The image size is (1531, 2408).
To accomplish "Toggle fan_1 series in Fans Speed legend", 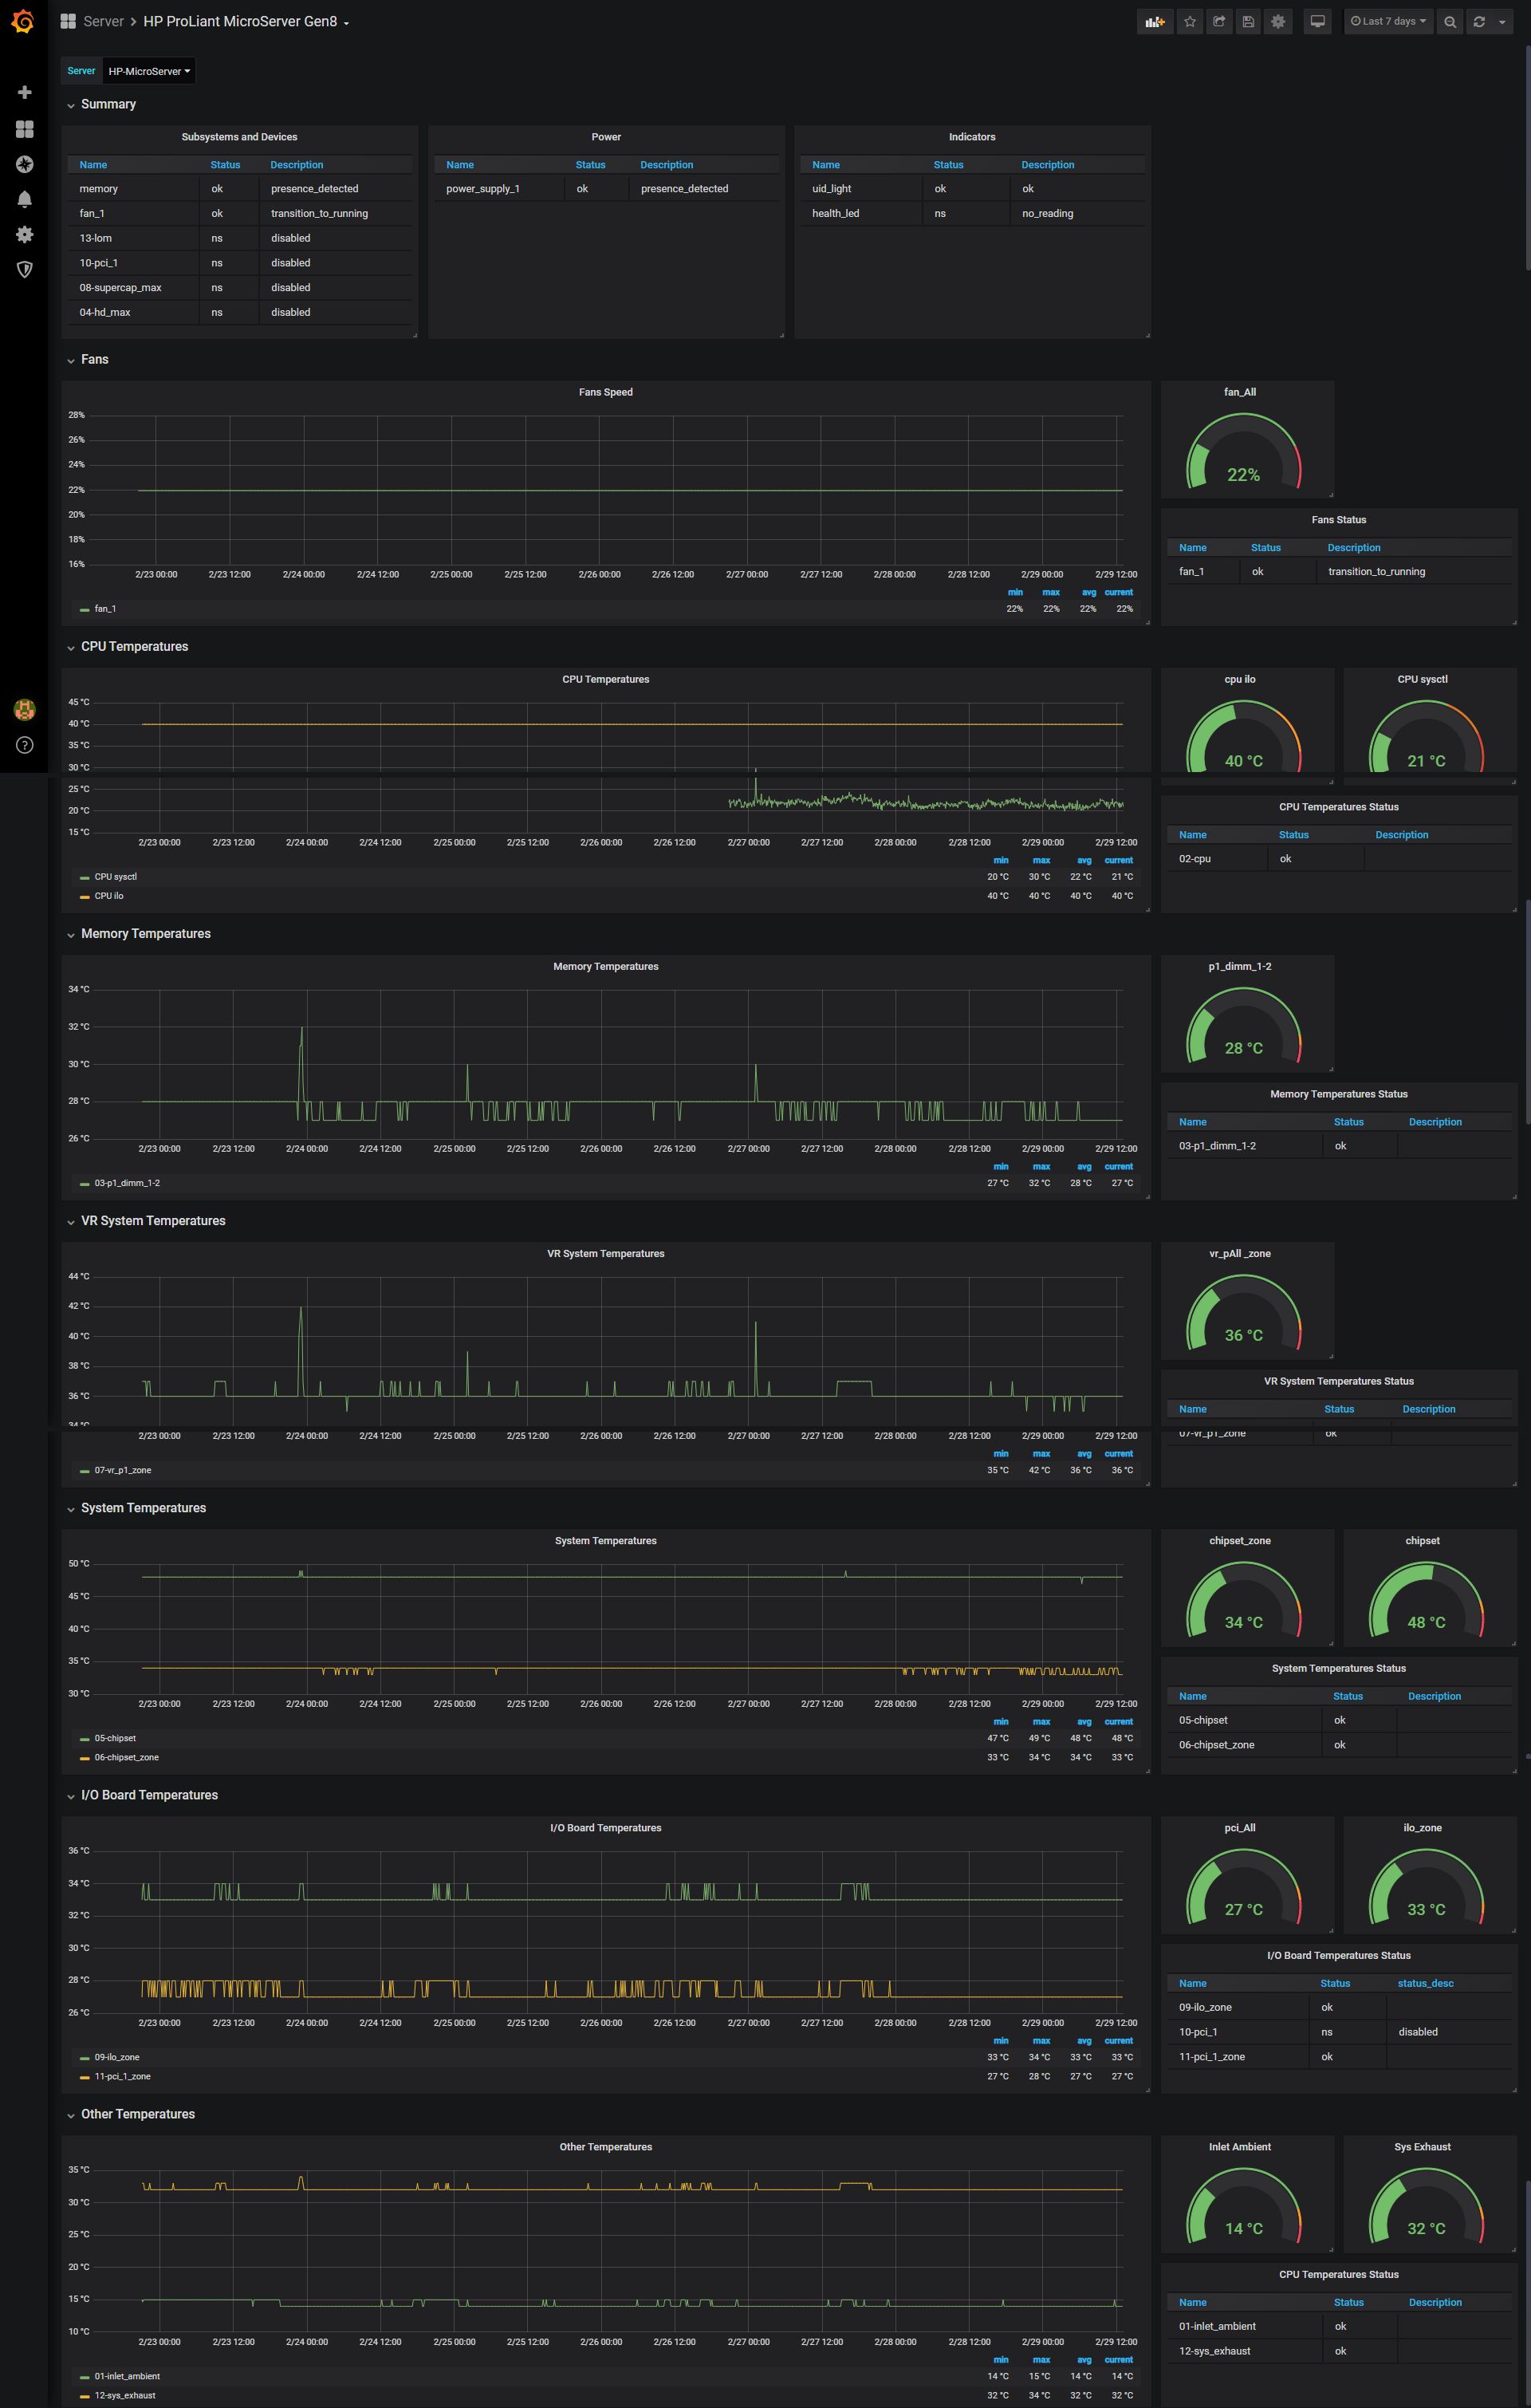I will click(x=105, y=609).
